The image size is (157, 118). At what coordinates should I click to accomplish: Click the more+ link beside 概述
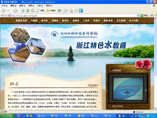pyautogui.click(x=93, y=85)
